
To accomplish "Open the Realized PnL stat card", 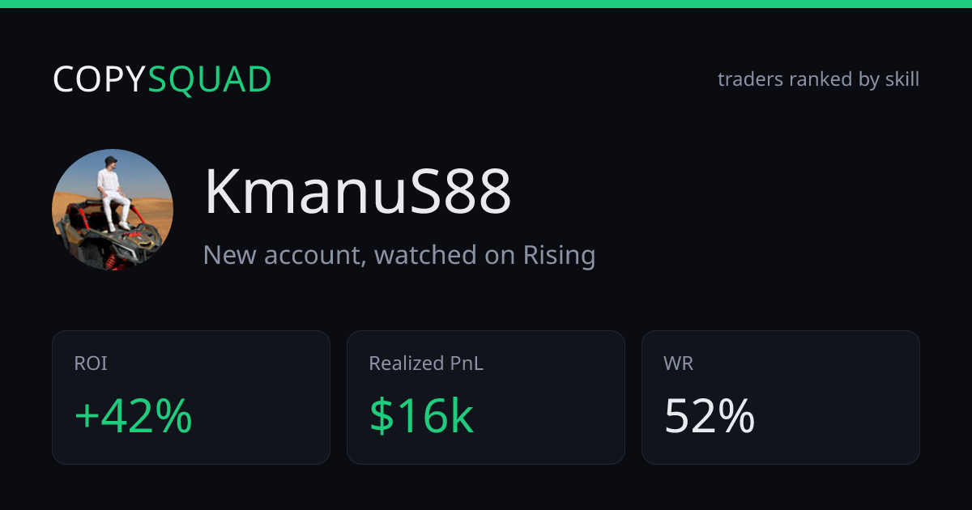I will (x=486, y=397).
